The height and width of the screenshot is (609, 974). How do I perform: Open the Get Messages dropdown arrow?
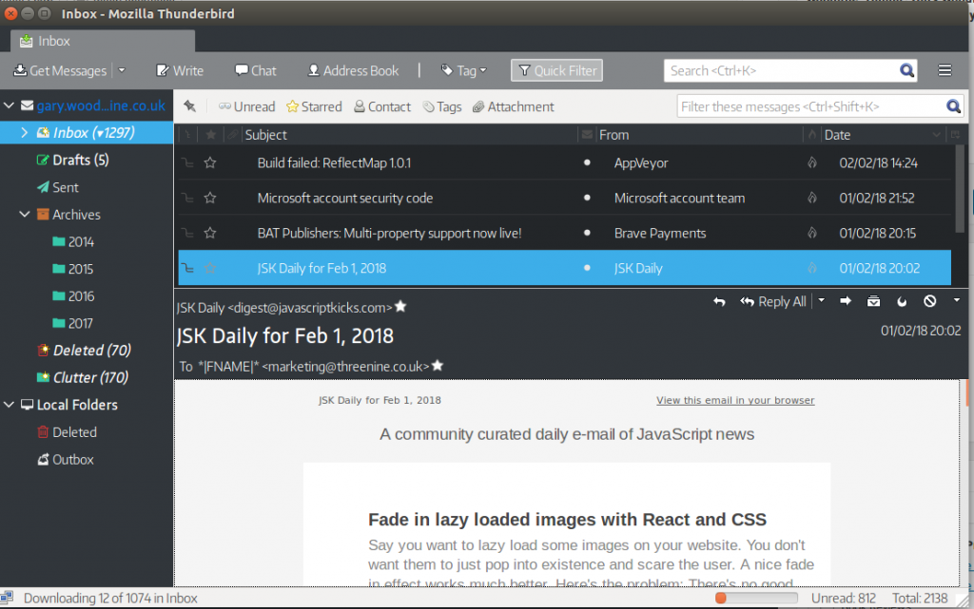[x=122, y=70]
